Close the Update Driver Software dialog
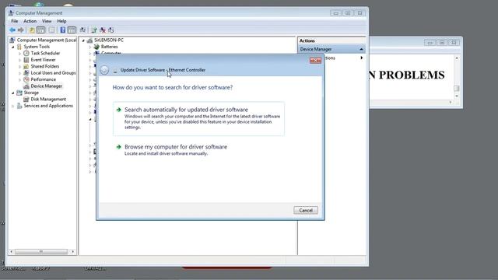This screenshot has width=498, height=280. point(315,61)
